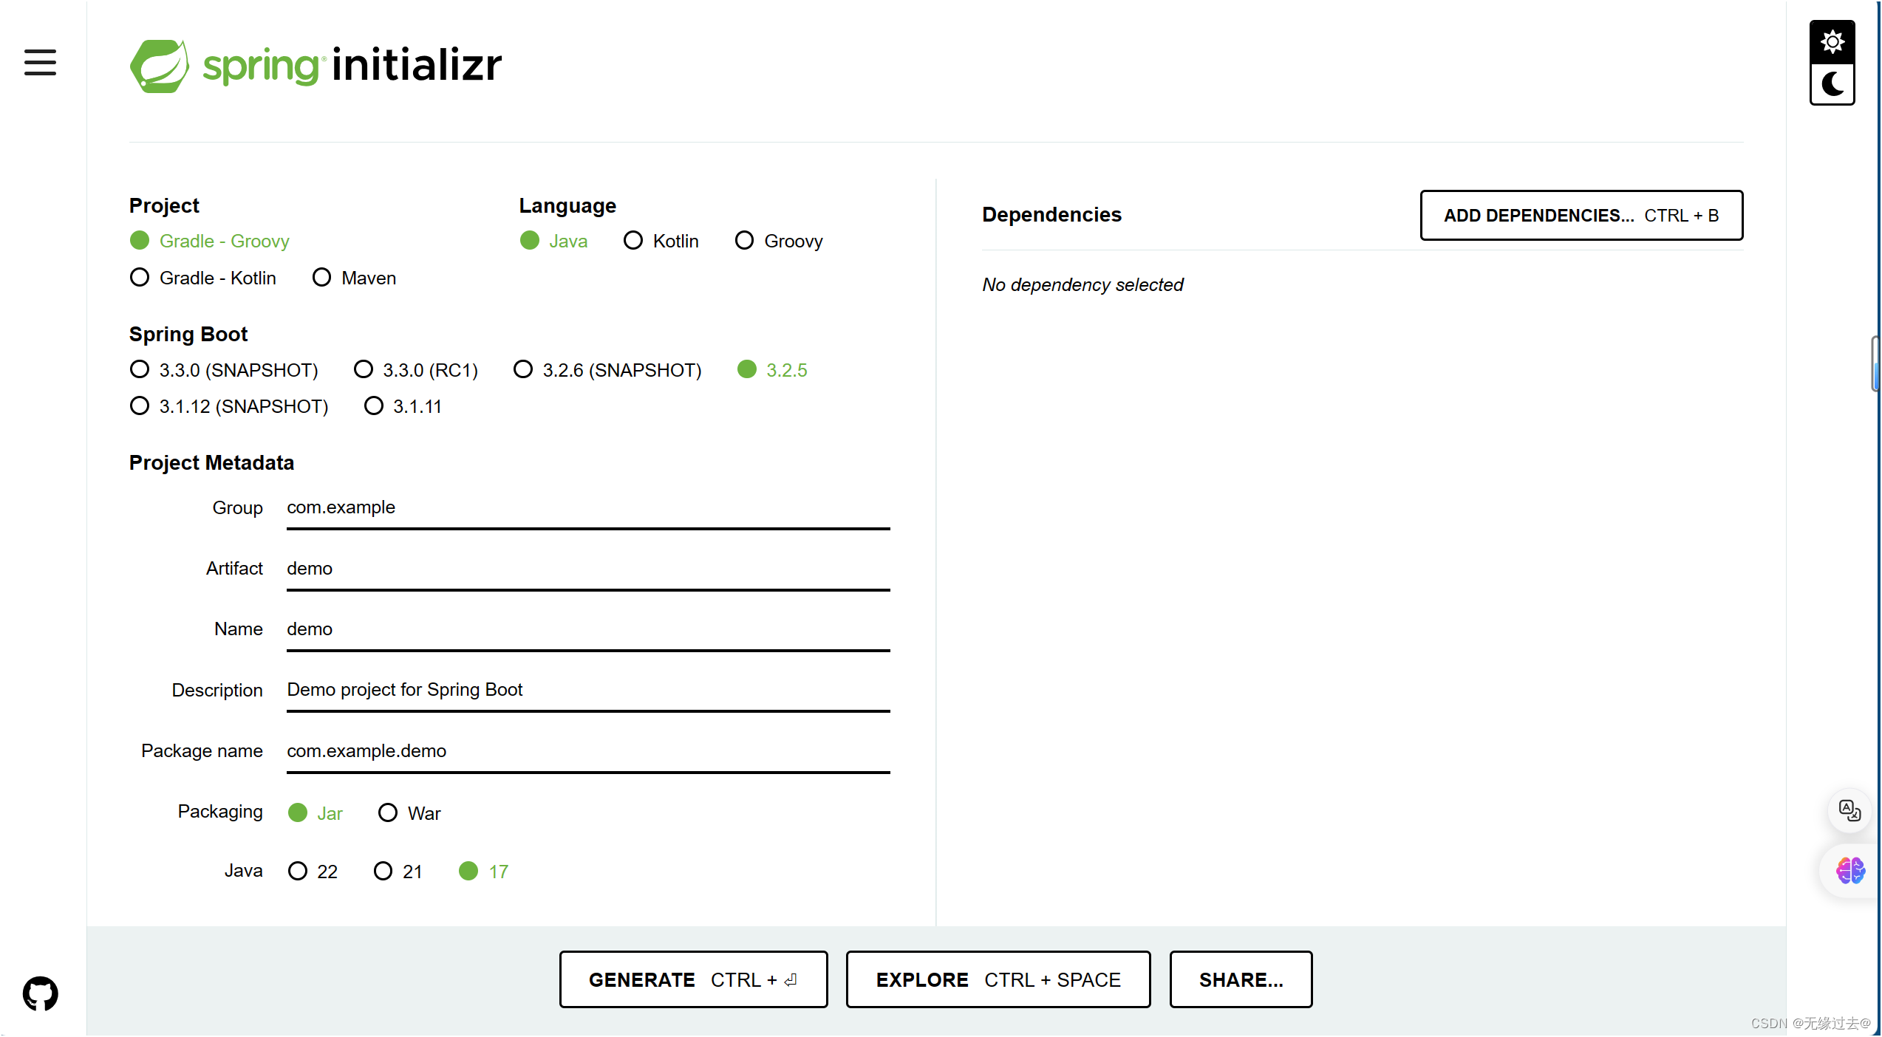Open the hamburger menu icon
The width and height of the screenshot is (1882, 1037).
(40, 63)
